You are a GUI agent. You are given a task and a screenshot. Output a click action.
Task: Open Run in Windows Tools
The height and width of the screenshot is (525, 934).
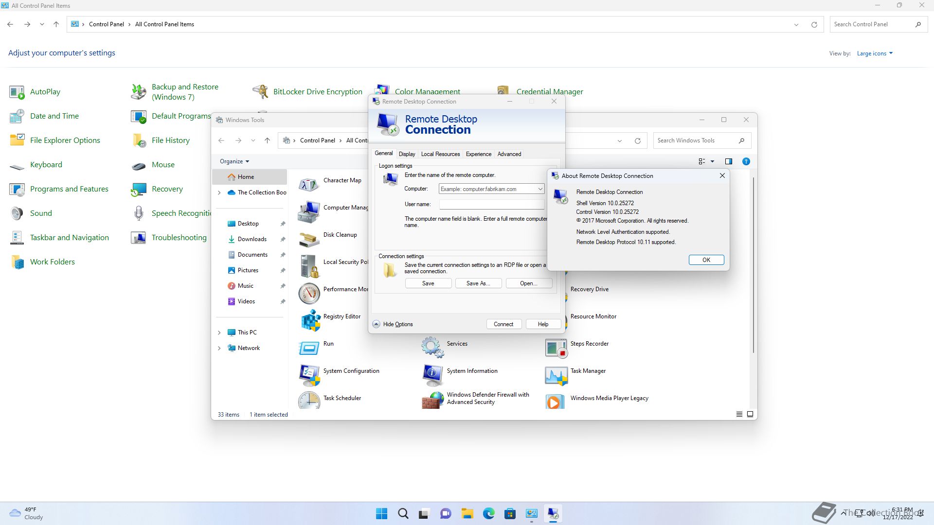(316, 348)
